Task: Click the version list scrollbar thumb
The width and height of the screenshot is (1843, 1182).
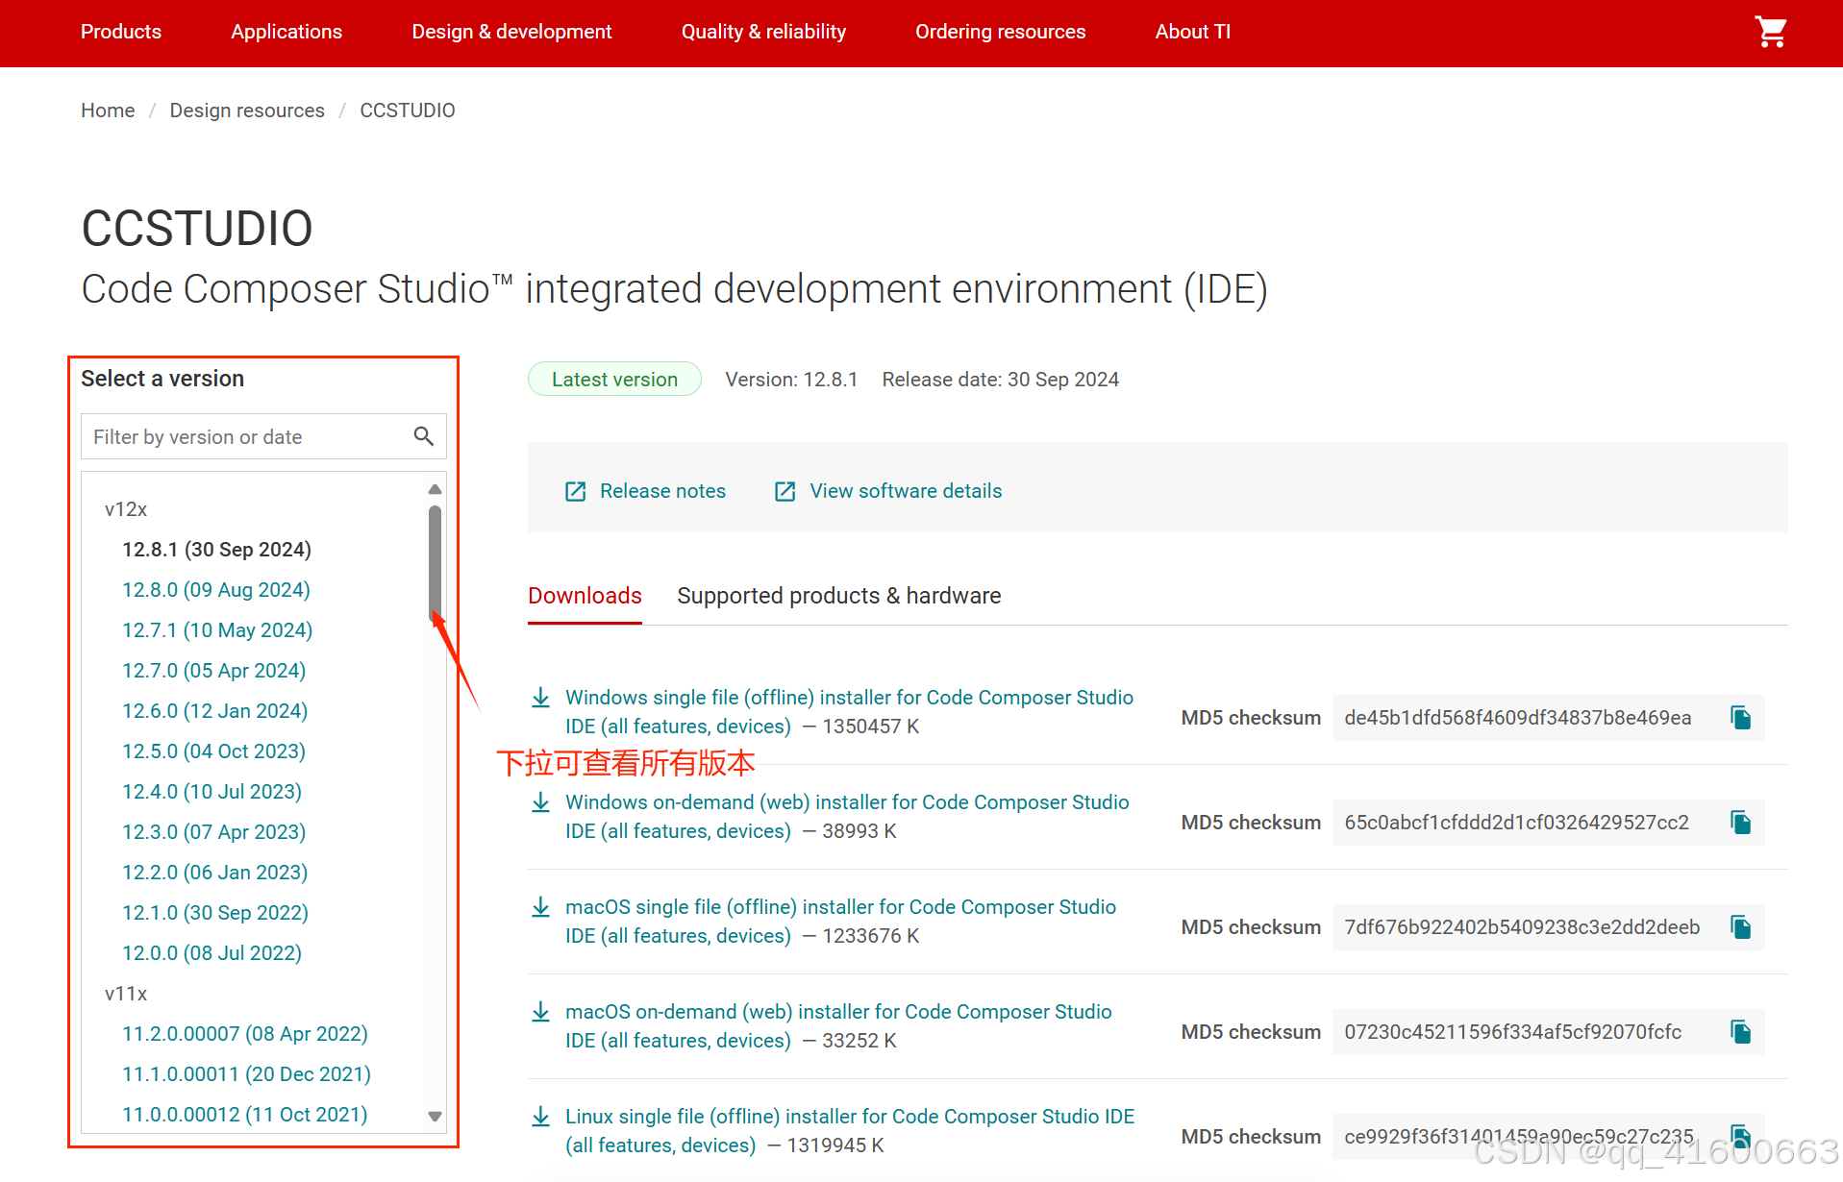Action: pyautogui.click(x=435, y=564)
